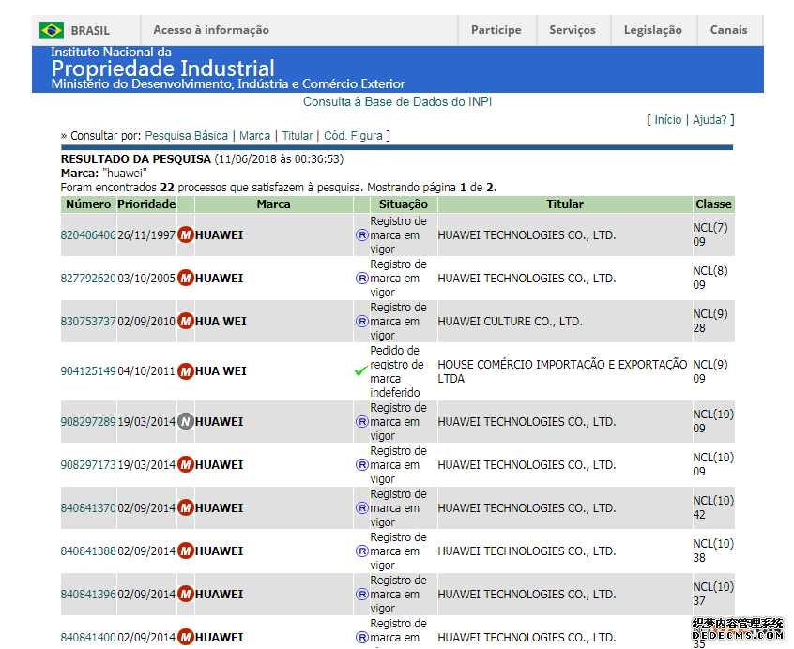Open process number 840841388
This screenshot has height=649, width=794.
(x=88, y=551)
